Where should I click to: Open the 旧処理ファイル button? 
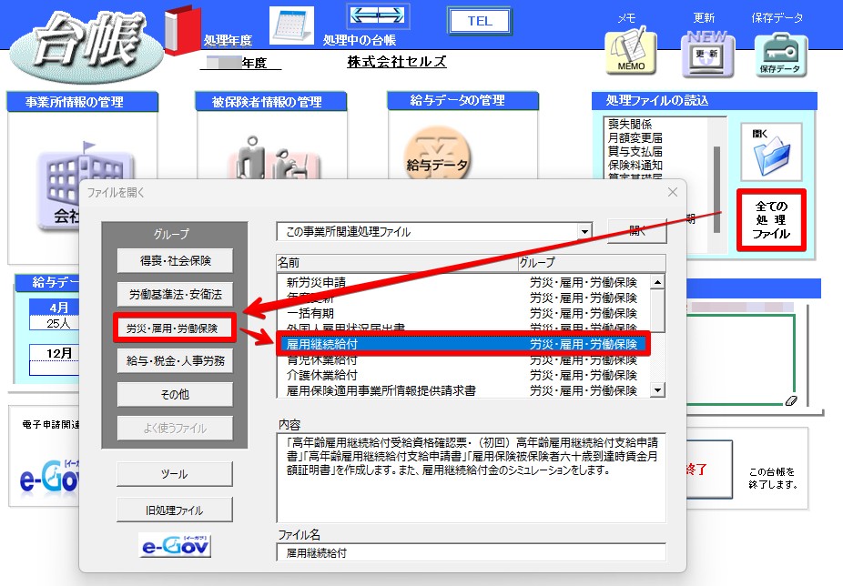pyautogui.click(x=175, y=510)
